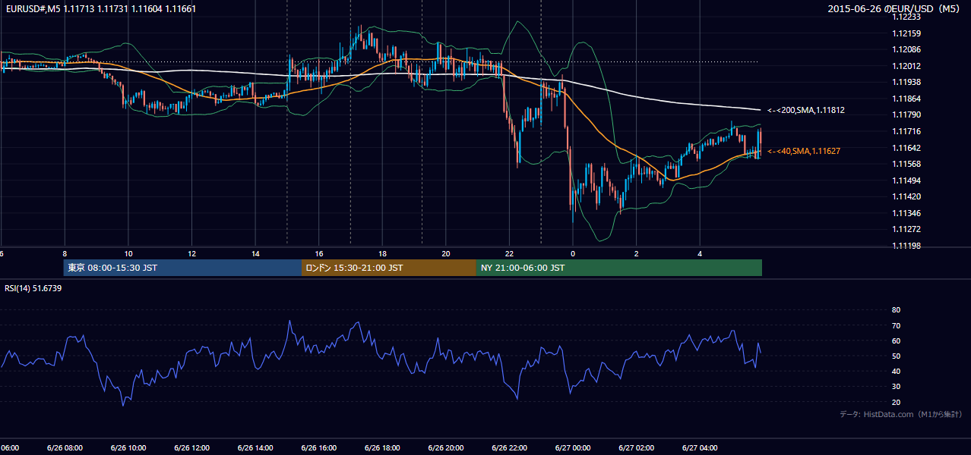Click hour tick 18 below the price chart
The width and height of the screenshot is (971, 455).
point(382,253)
